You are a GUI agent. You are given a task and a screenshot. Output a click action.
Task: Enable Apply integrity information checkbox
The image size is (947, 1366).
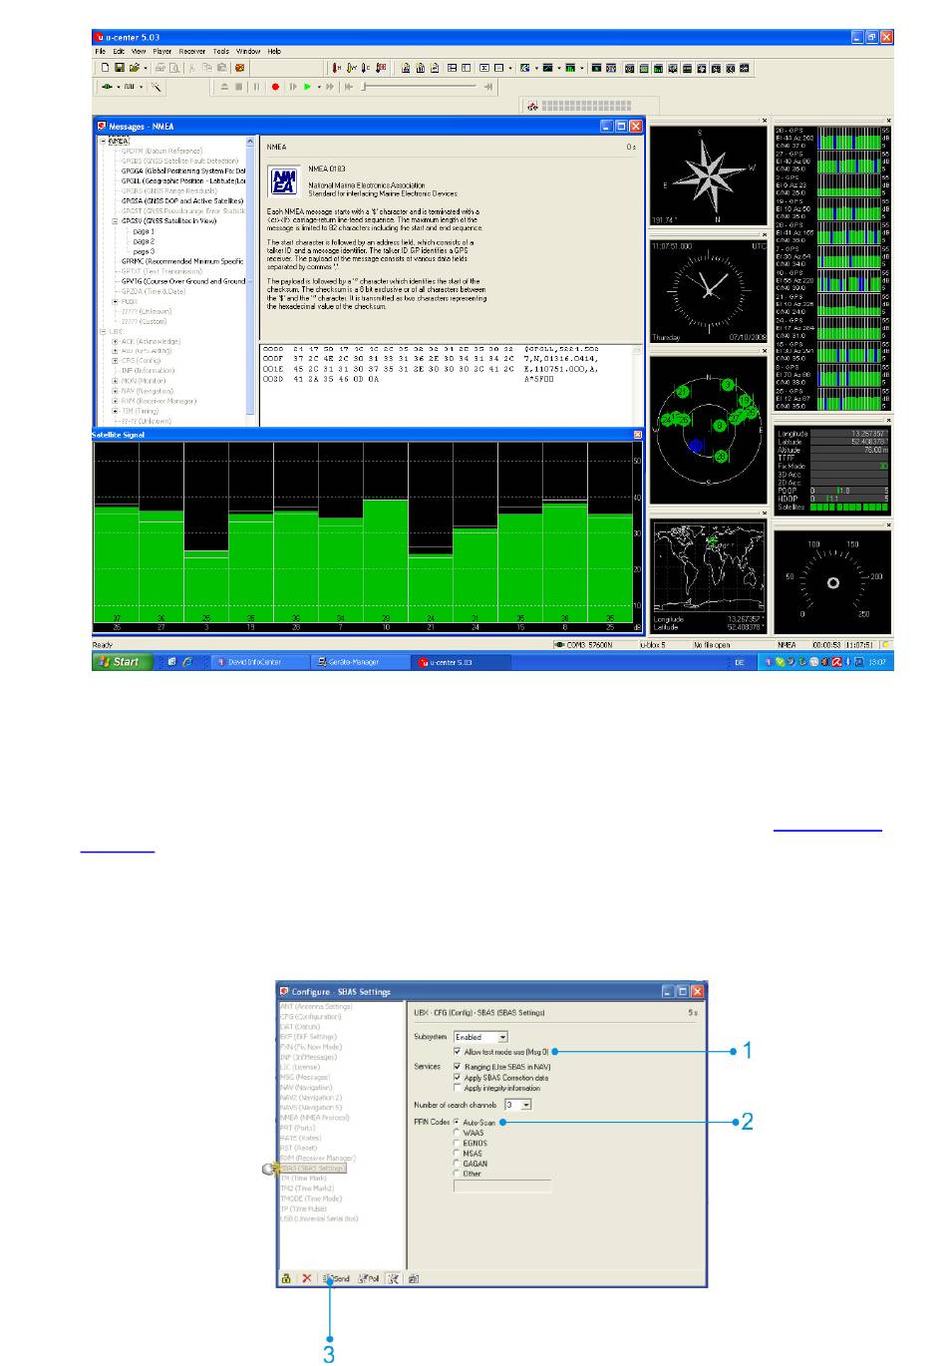click(458, 1088)
